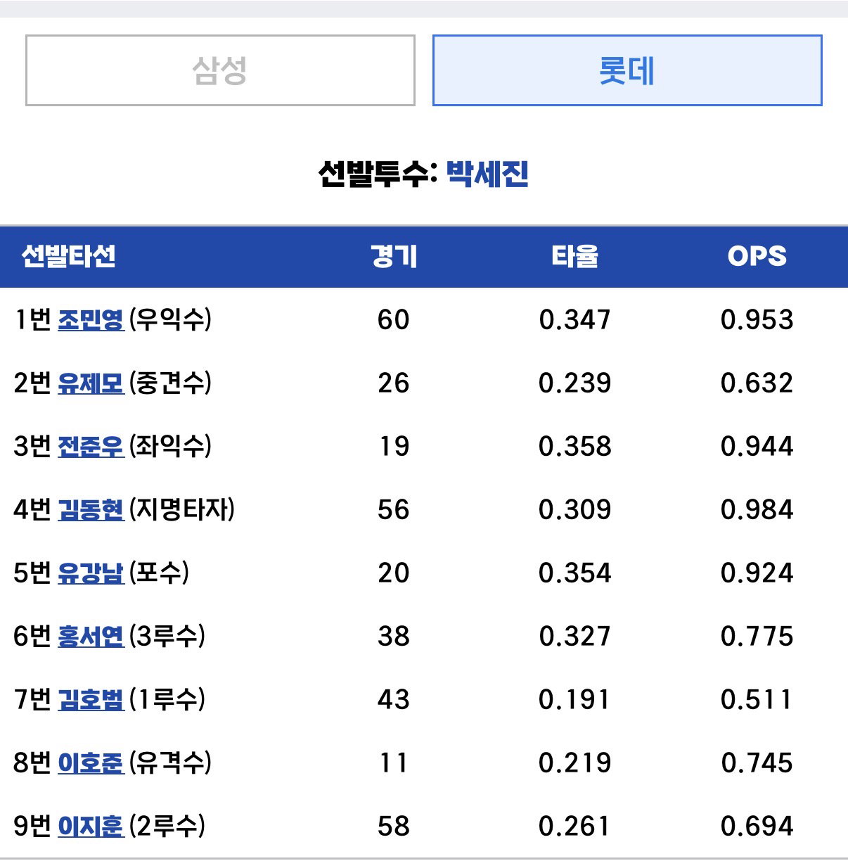Image resolution: width=848 pixels, height=861 pixels.
Task: Click batting average 0.219
Action: click(575, 763)
